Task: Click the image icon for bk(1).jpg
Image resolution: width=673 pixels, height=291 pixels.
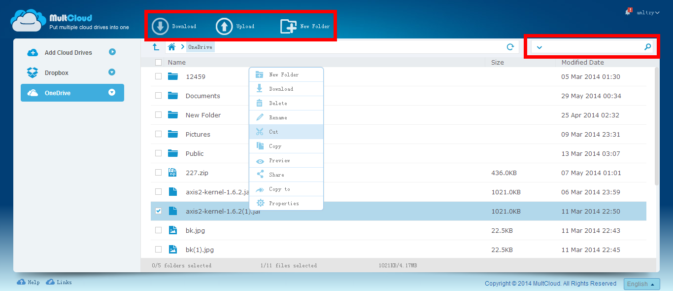Action: (172, 249)
